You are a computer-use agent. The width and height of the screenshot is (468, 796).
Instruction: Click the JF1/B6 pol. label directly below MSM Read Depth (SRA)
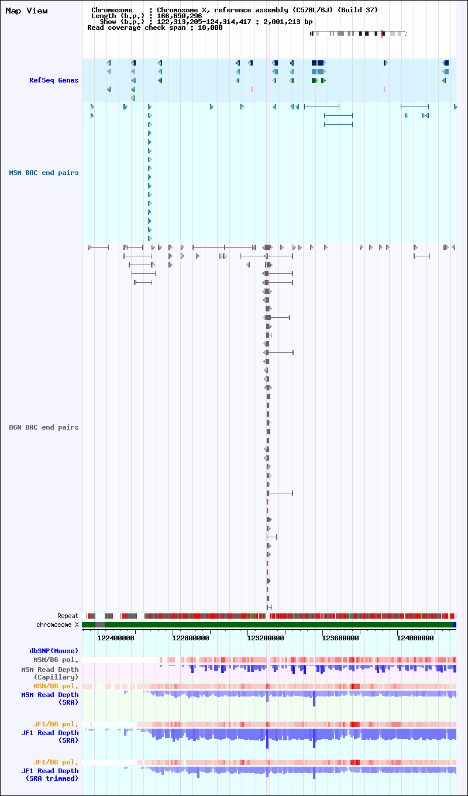[x=56, y=724]
